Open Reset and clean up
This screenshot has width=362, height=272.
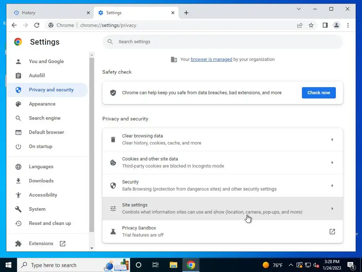pyautogui.click(x=47, y=223)
